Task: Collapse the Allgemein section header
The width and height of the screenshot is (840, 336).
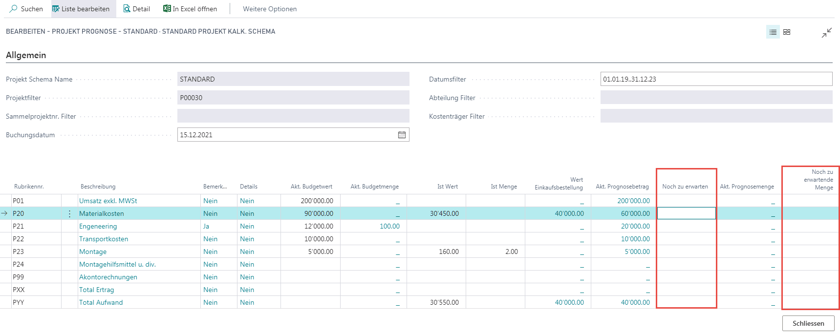Action: pos(26,55)
